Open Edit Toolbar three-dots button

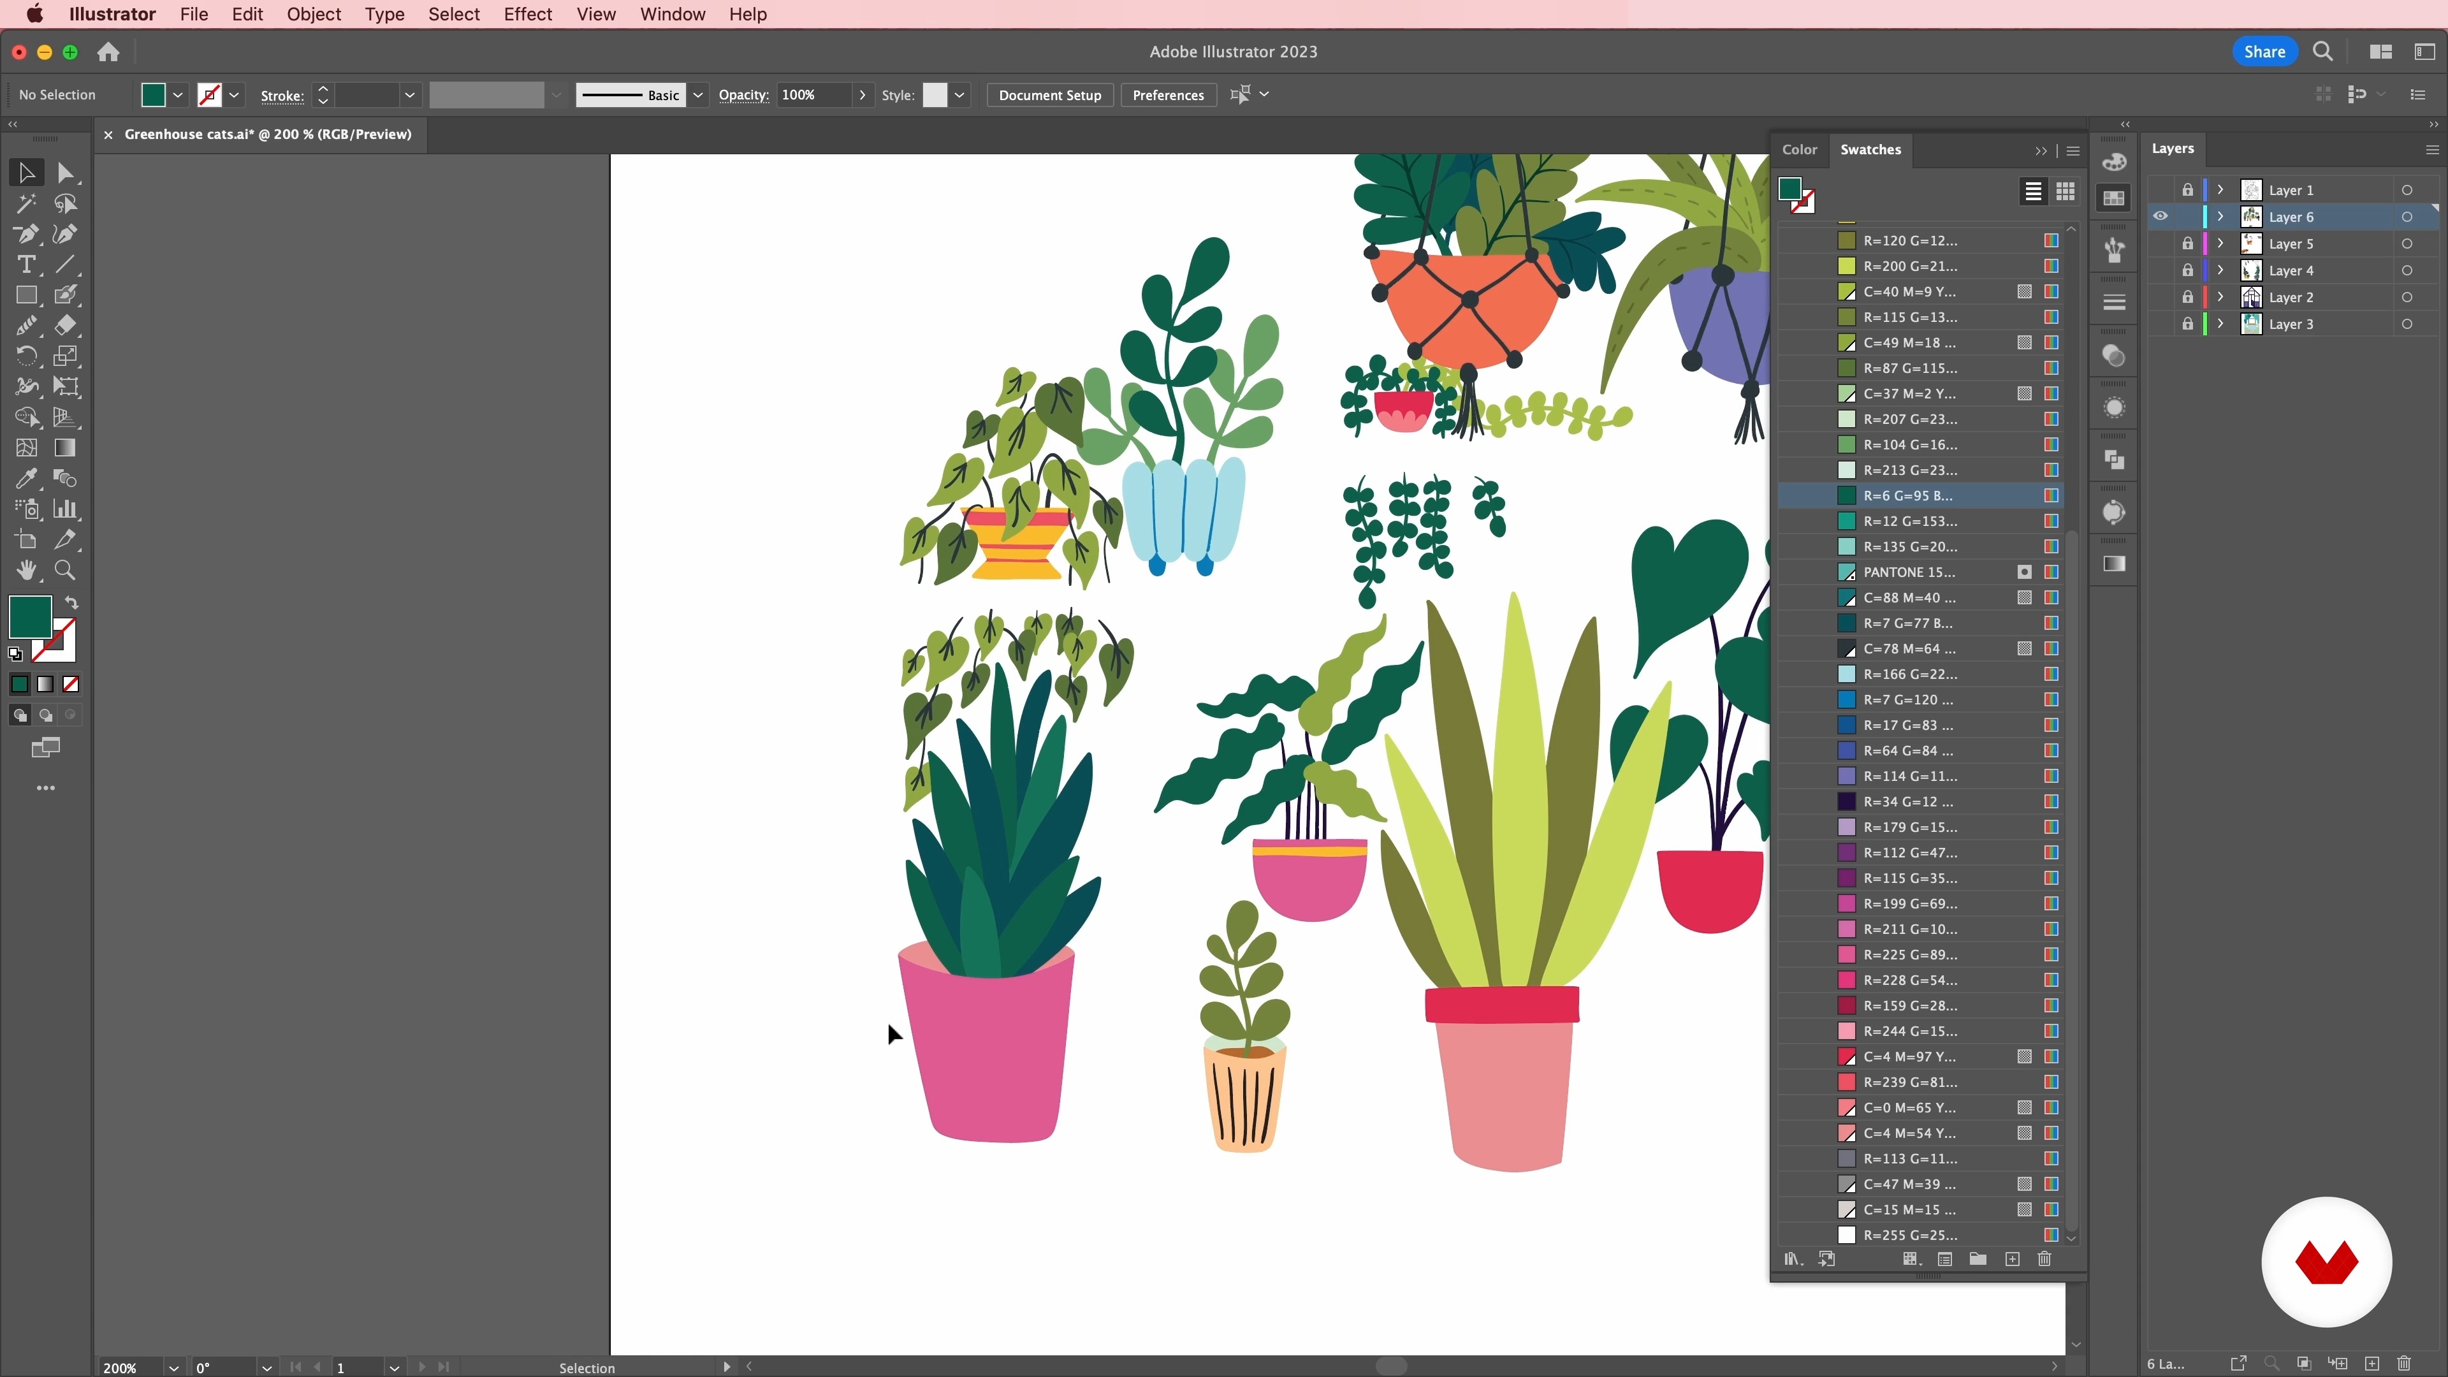(46, 788)
